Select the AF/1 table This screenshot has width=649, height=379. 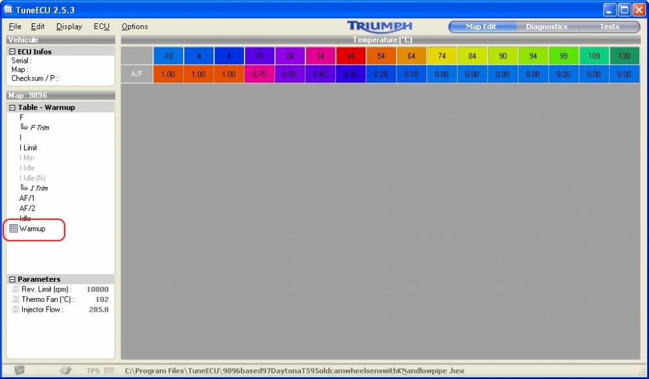pyautogui.click(x=27, y=198)
